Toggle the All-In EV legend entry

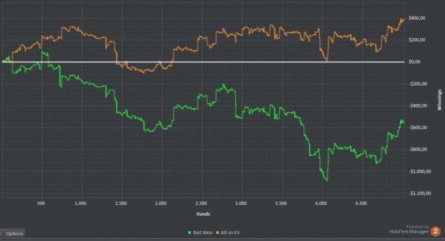[x=228, y=233]
